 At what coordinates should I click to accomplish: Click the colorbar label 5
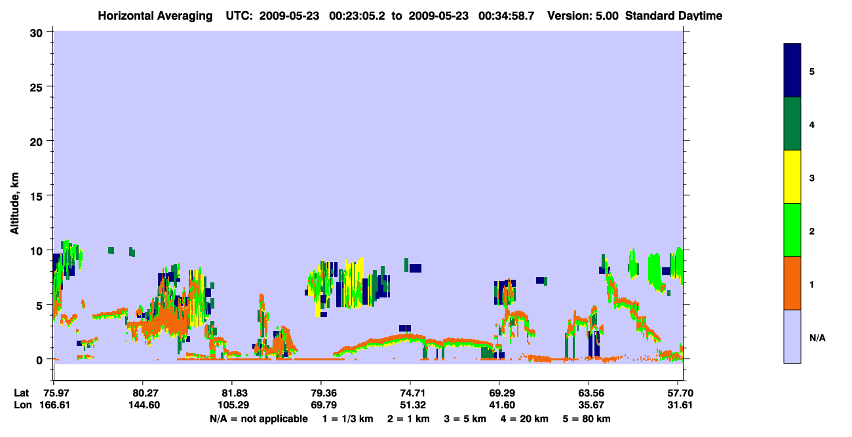click(x=812, y=71)
